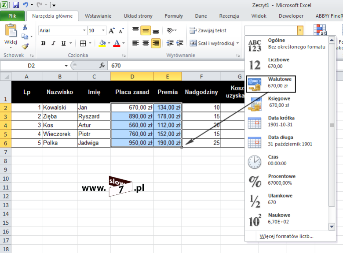Screen dimensions: 343x253
Task: Open the borders dropdown arrow
Action: (x=90, y=43)
